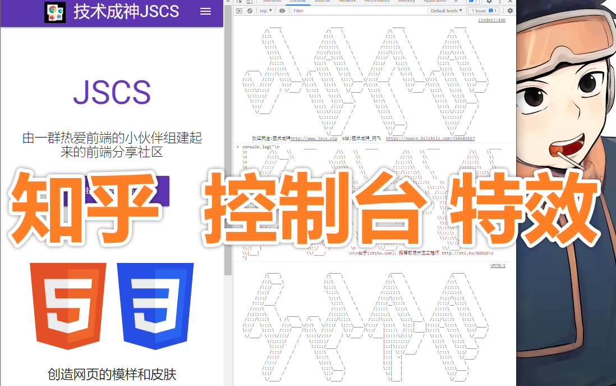This screenshot has height=386, width=616.
Task: Open the hamburger menu in JSCS header
Action: 205,11
